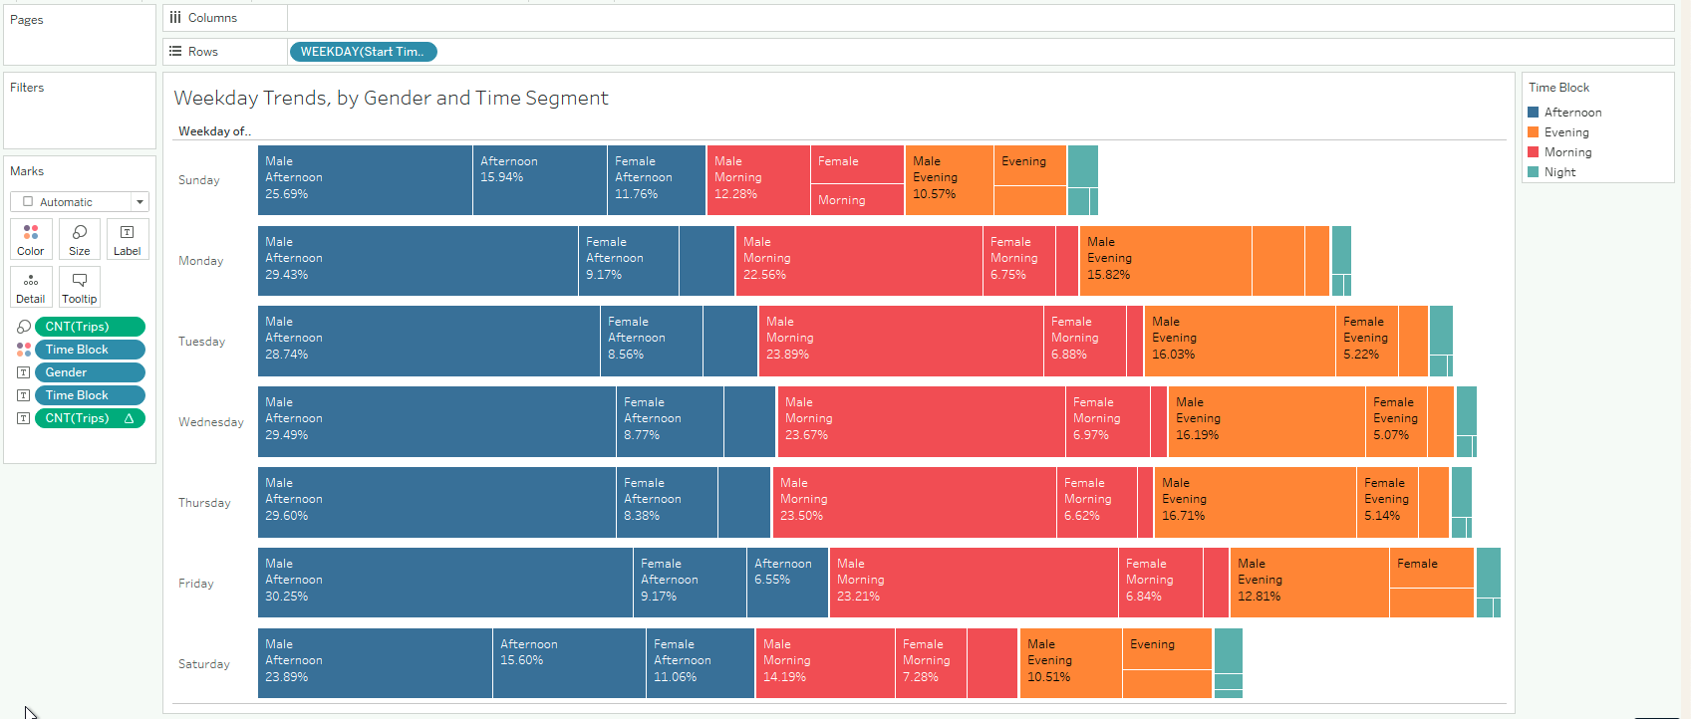Select the Saturday row label
Viewport: 1691px width, 719px height.
click(x=204, y=664)
